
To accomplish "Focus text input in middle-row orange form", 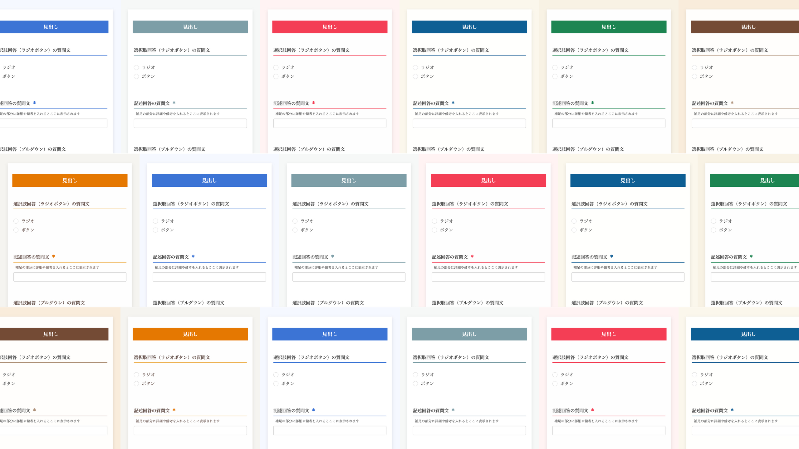I will pyautogui.click(x=70, y=277).
